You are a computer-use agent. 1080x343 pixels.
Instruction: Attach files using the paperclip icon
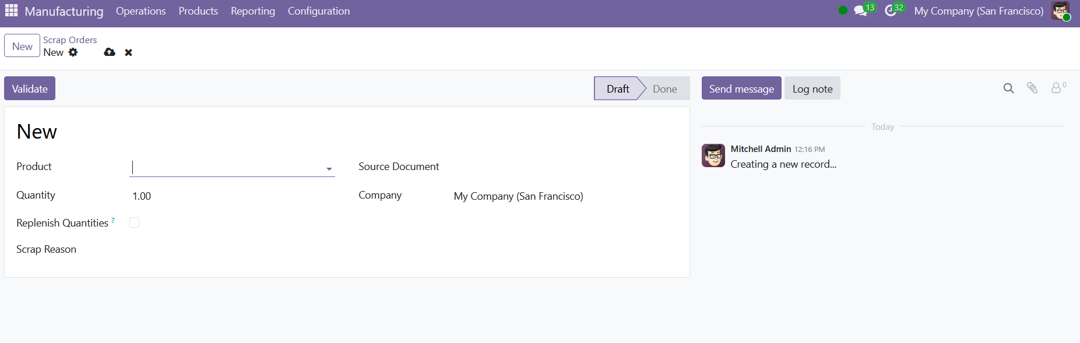coord(1032,88)
